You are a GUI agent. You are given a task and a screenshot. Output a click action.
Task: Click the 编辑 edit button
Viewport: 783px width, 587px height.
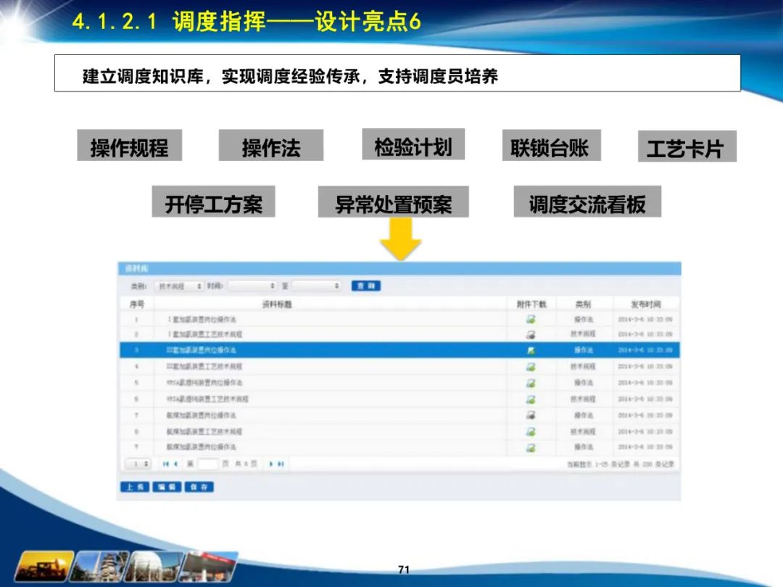(167, 487)
